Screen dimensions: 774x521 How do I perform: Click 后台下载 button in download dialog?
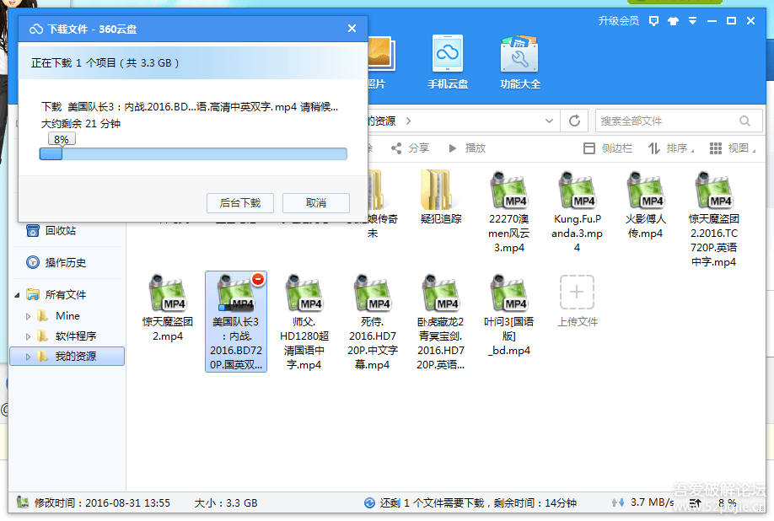click(x=240, y=203)
